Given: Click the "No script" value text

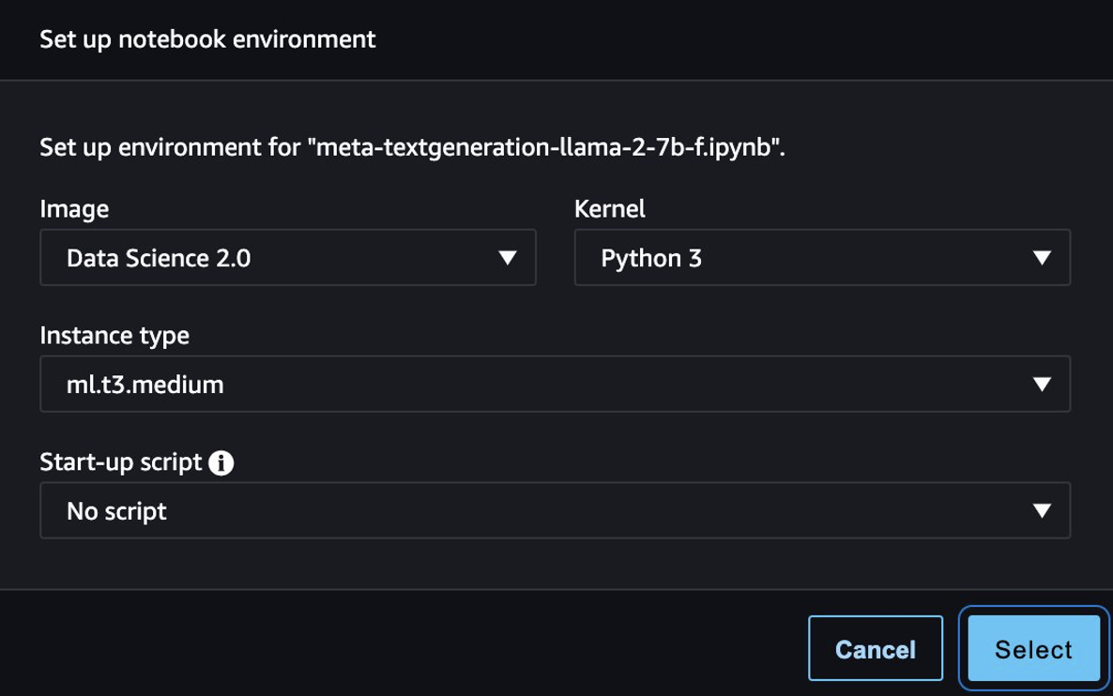Looking at the screenshot, I should (x=116, y=511).
